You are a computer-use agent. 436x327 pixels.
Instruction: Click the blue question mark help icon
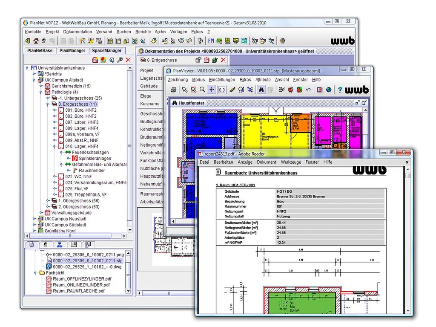click(x=340, y=90)
